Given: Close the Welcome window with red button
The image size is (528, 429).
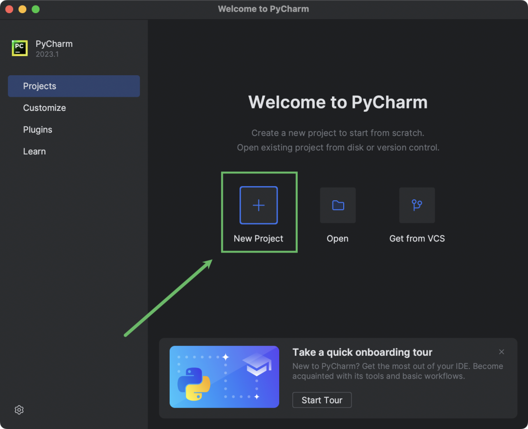Looking at the screenshot, I should point(9,9).
